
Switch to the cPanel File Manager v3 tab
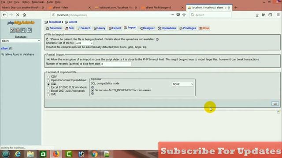(x=163, y=7)
